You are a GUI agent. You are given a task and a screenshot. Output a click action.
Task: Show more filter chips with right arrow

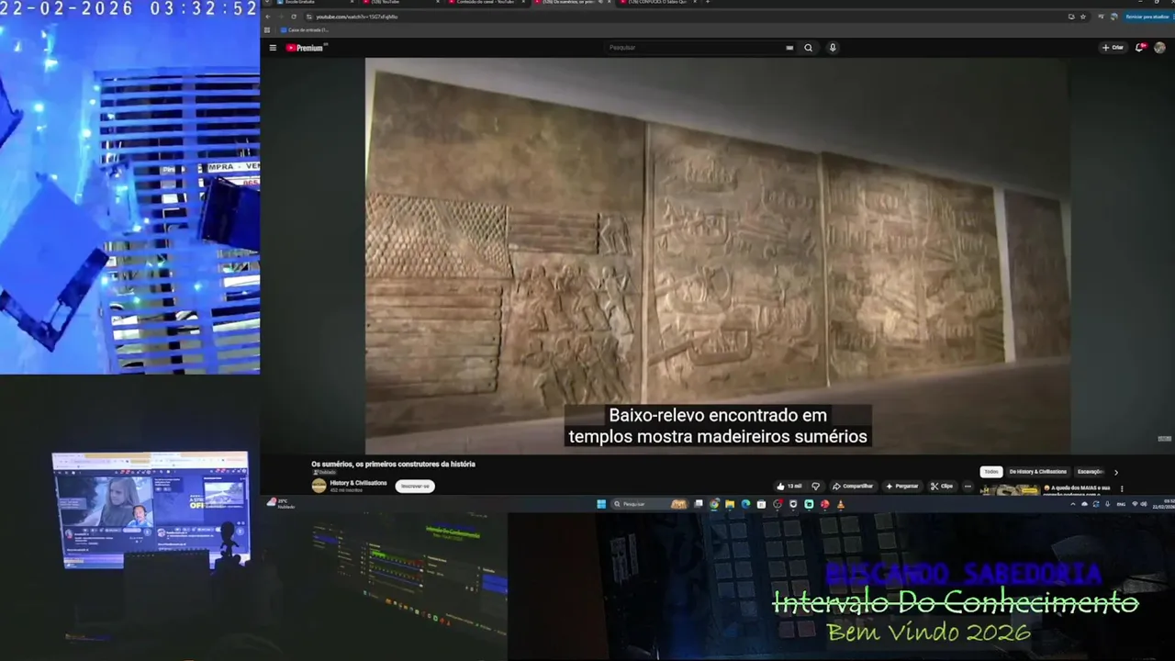(1116, 473)
